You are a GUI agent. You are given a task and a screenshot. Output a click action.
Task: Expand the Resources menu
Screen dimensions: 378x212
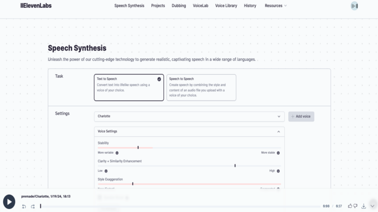275,6
